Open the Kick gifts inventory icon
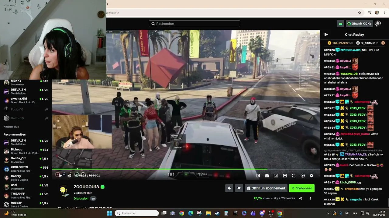The image size is (389, 218). 341,24
